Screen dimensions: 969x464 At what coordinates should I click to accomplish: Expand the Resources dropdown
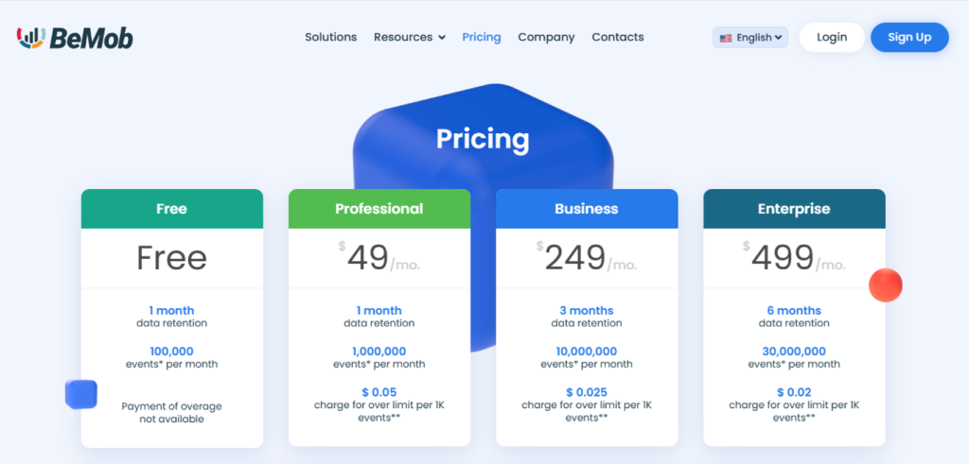pos(410,37)
